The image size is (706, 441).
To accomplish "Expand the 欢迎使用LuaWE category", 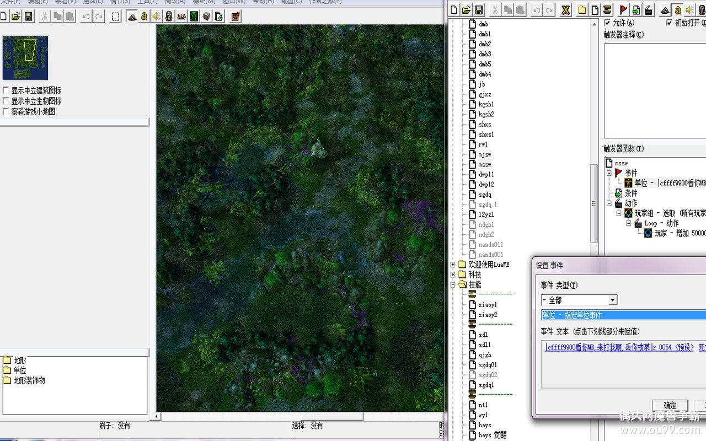I will click(x=453, y=265).
